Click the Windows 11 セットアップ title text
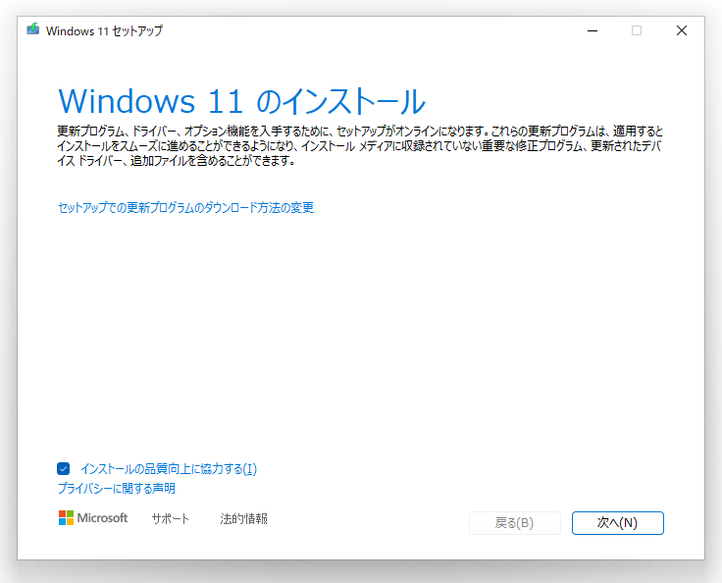This screenshot has width=722, height=583. pyautogui.click(x=105, y=30)
